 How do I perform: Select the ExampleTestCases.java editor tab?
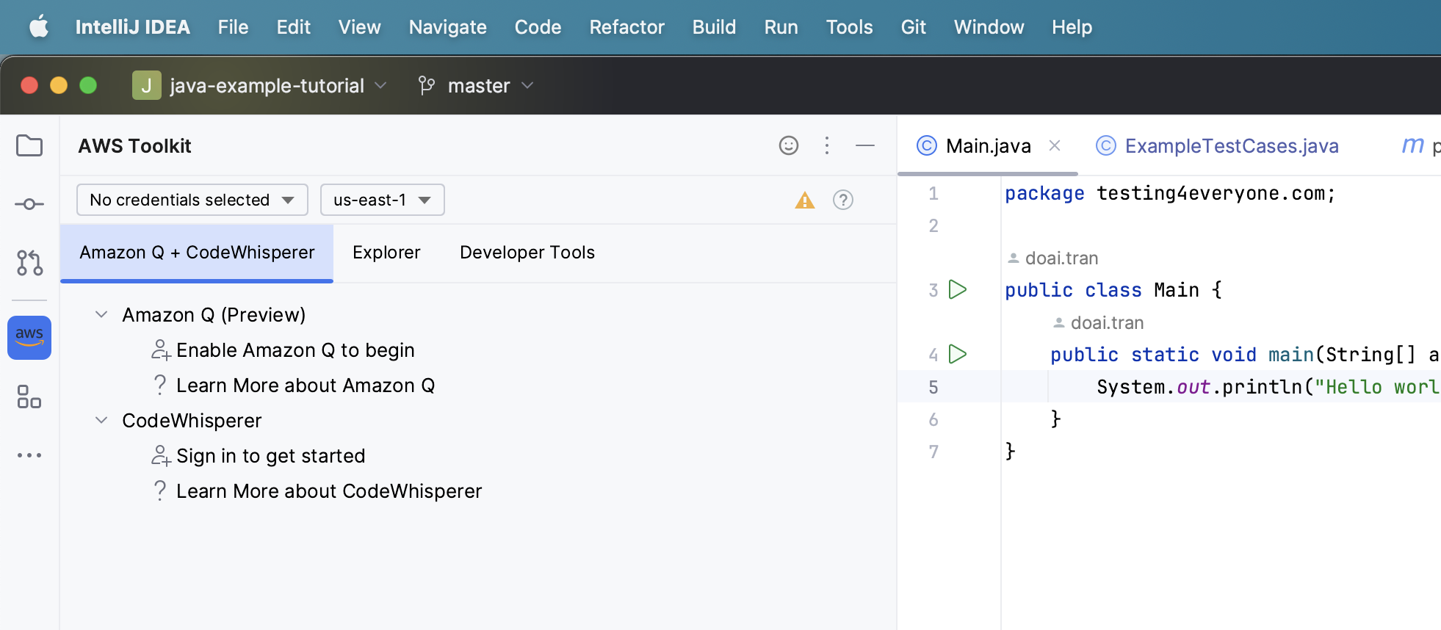pos(1217,145)
